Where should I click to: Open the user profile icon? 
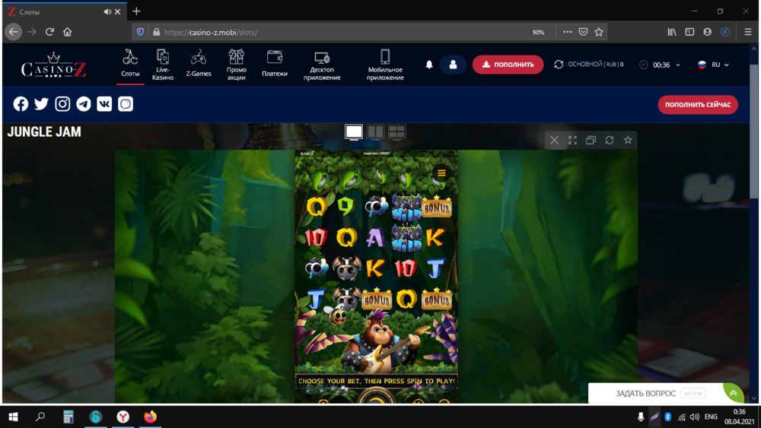453,65
